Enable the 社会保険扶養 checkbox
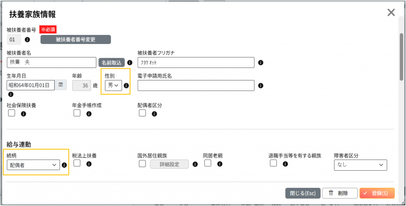Image resolution: width=406 pixels, height=206 pixels. coord(11,113)
